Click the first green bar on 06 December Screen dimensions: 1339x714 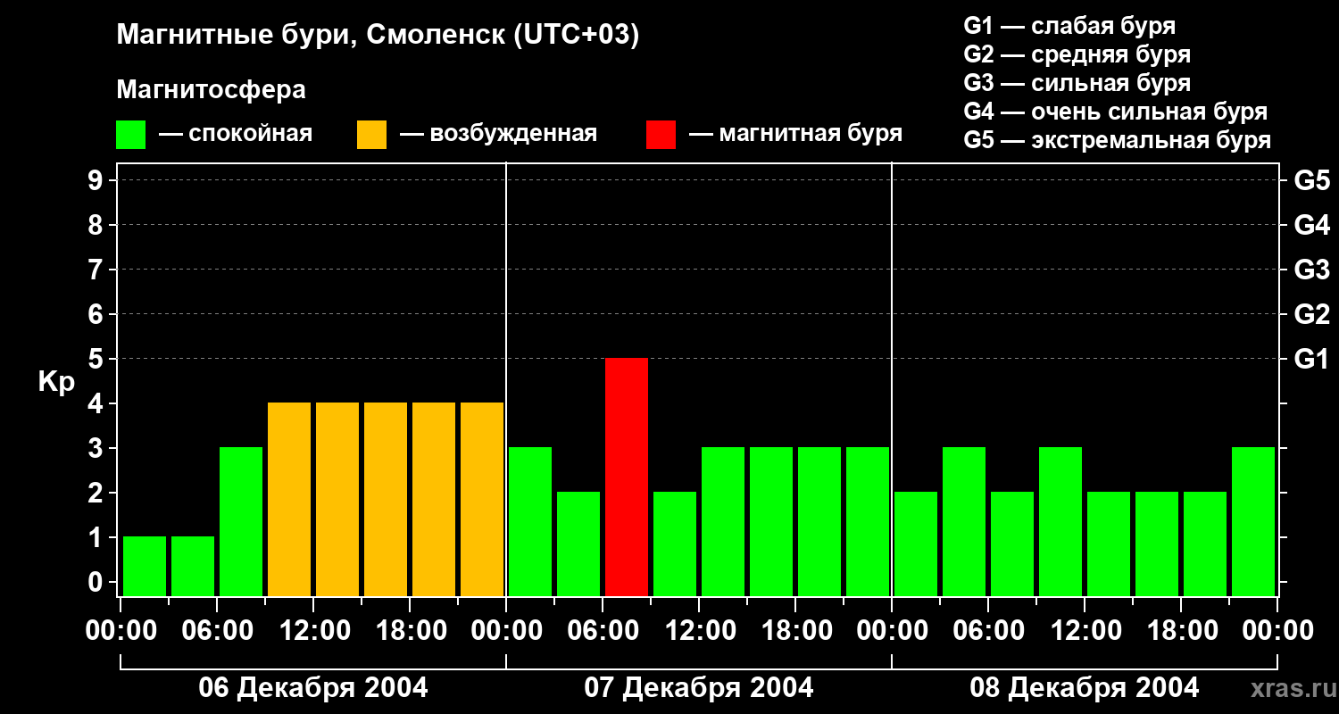145,566
